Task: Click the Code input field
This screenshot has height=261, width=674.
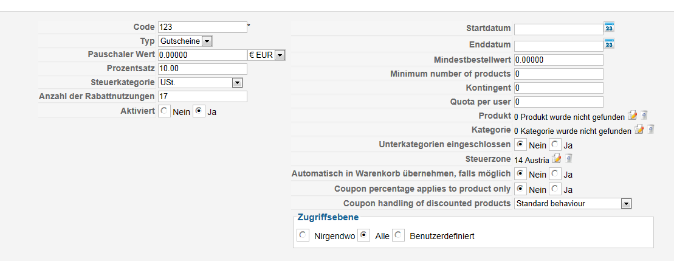Action: (x=202, y=27)
